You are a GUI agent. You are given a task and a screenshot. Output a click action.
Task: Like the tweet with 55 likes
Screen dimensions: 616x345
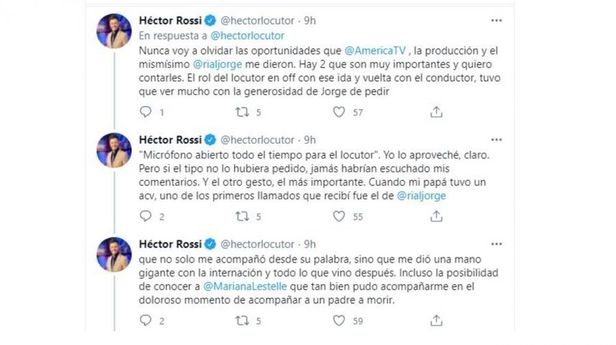click(x=339, y=216)
